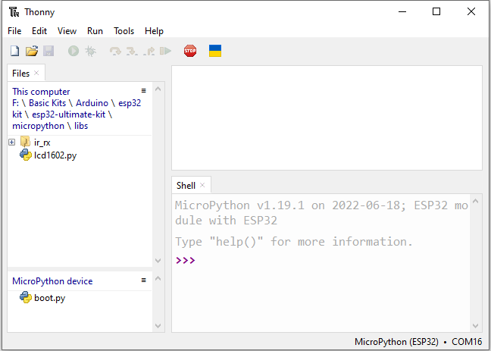This screenshot has height=351, width=491.
Task: Navigate to 'Basic Kits' in the path
Action: click(x=47, y=103)
